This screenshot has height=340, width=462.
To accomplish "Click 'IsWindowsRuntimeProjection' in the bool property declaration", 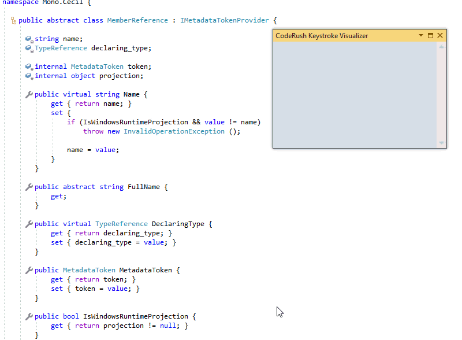I will coord(136,316).
